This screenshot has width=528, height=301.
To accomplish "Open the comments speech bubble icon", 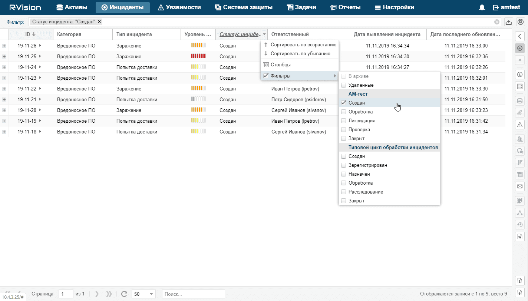I will [x=520, y=151].
